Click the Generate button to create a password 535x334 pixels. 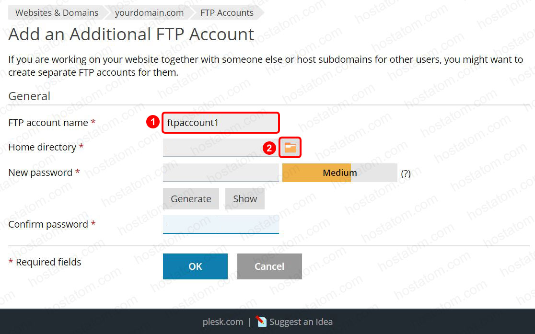click(191, 198)
